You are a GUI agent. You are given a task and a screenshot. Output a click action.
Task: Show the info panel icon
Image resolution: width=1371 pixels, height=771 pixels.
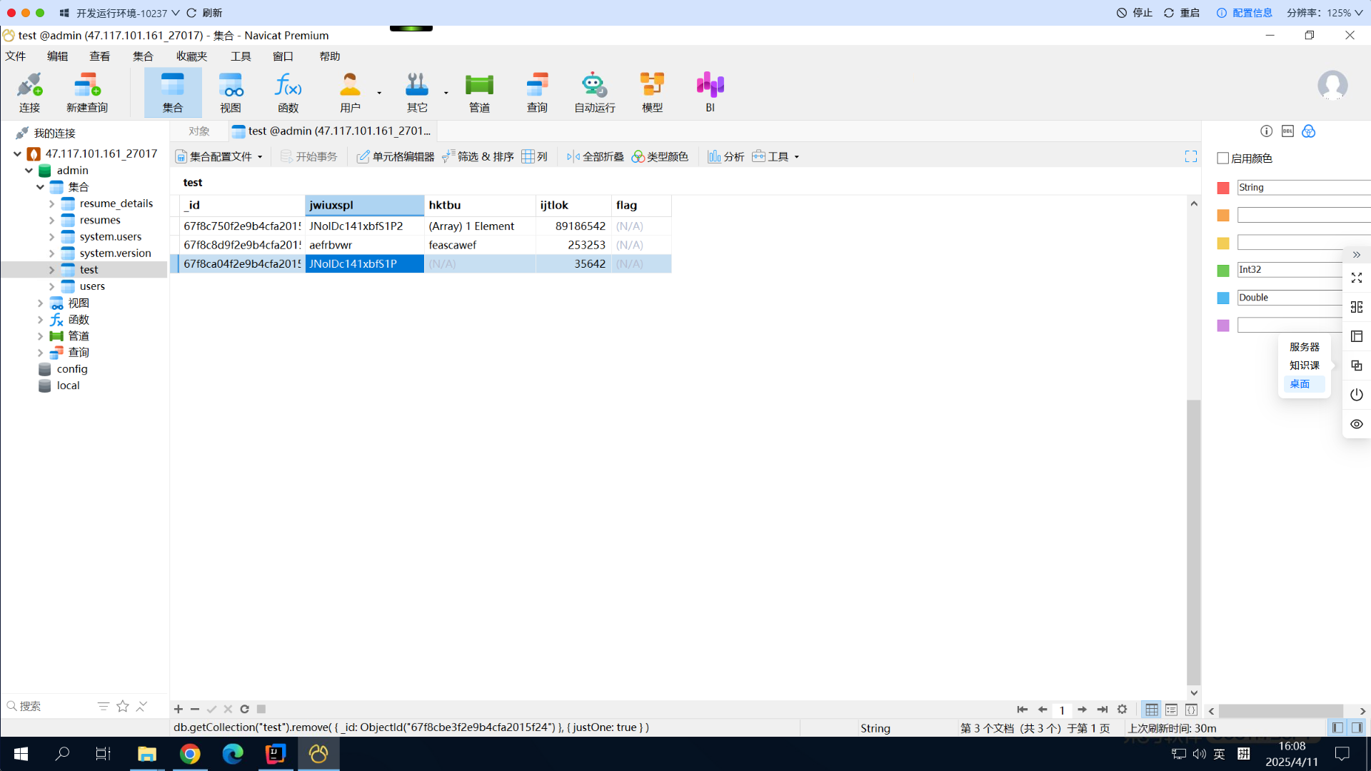click(x=1266, y=131)
